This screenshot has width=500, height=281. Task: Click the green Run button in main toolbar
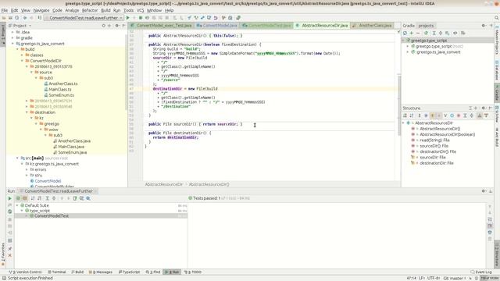(x=128, y=18)
